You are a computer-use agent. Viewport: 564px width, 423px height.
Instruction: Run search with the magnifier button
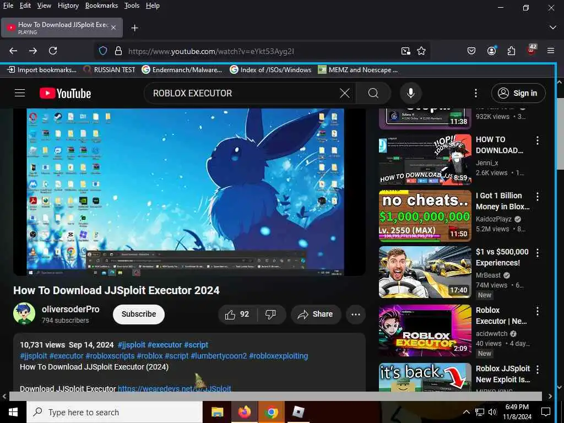[x=373, y=93]
